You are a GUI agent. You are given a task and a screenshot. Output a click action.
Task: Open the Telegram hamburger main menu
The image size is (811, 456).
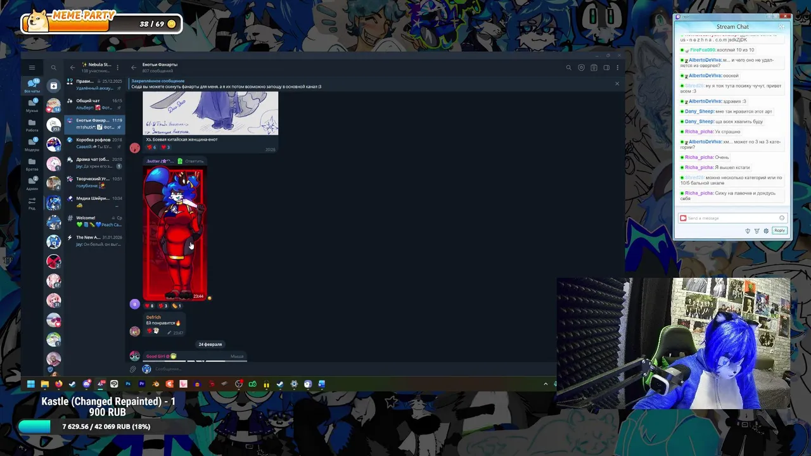tap(32, 67)
